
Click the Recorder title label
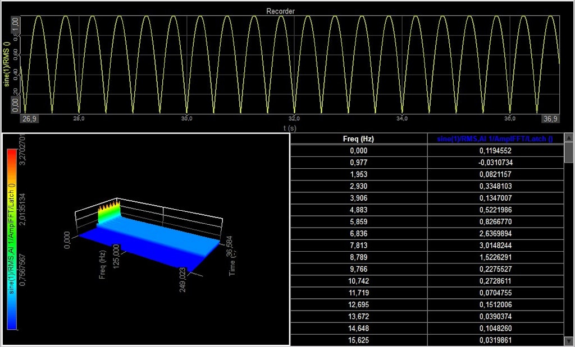[280, 11]
